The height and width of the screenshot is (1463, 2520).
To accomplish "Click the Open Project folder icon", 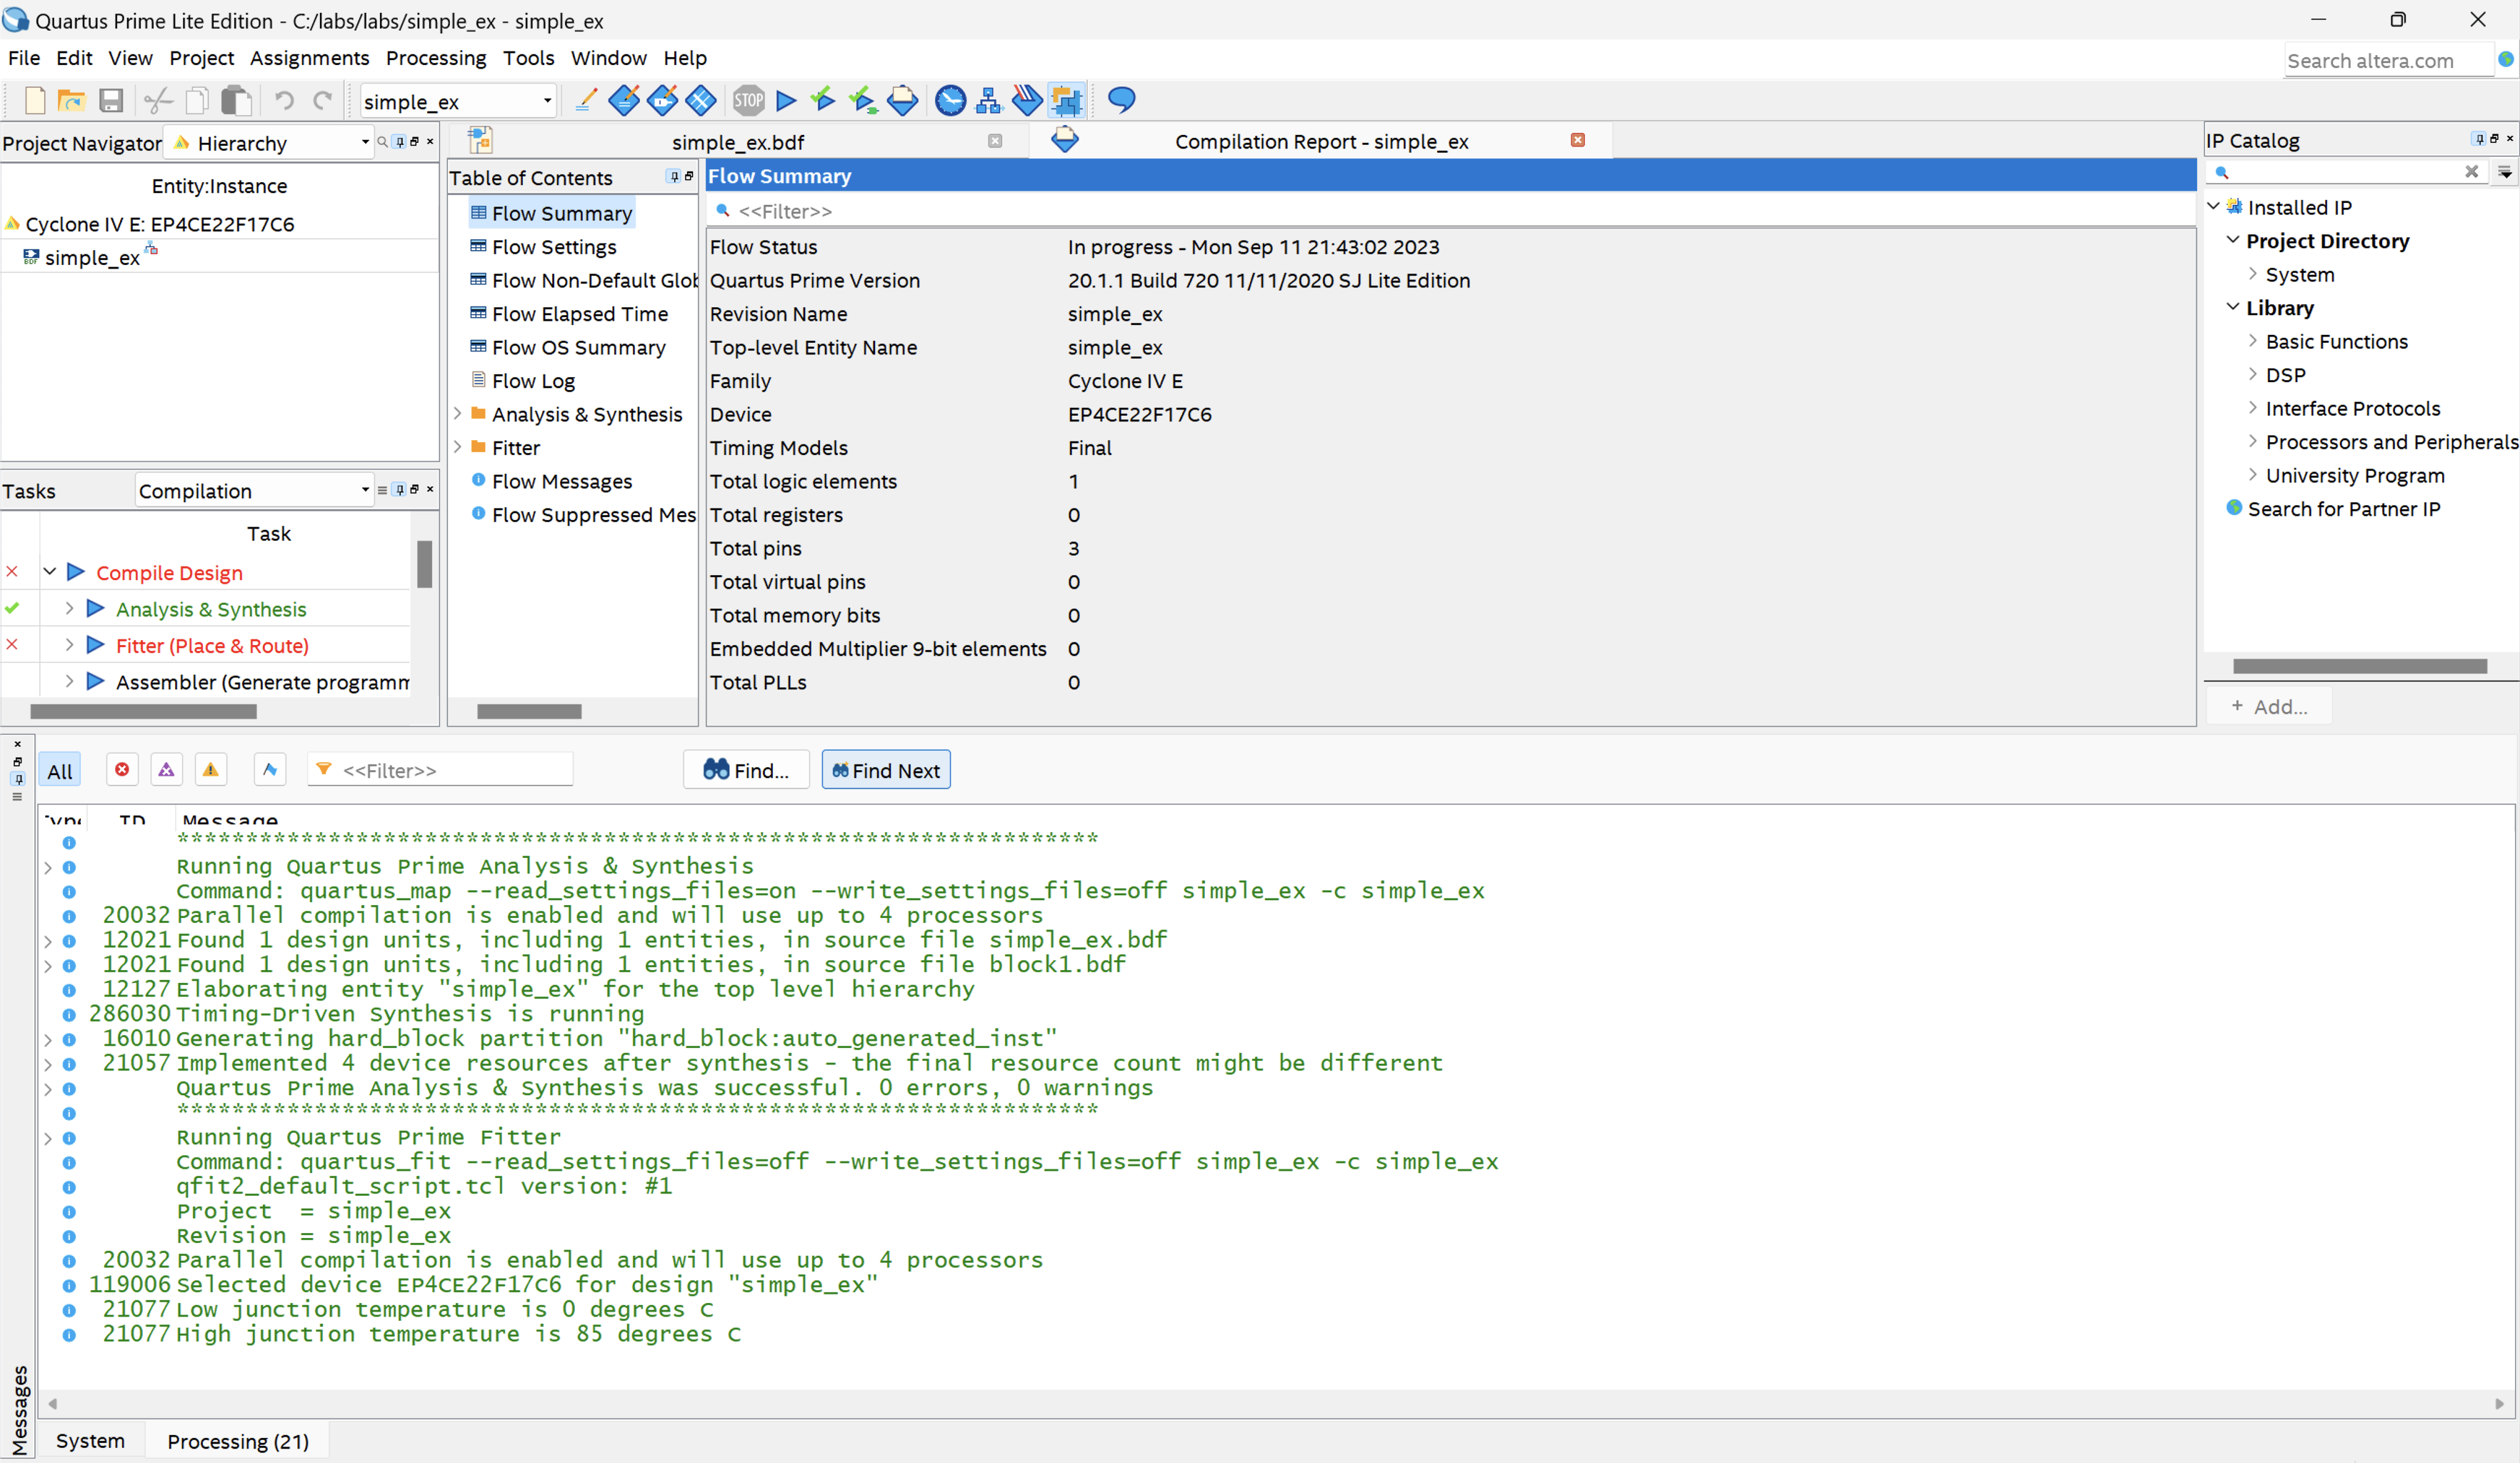I will coord(71,101).
